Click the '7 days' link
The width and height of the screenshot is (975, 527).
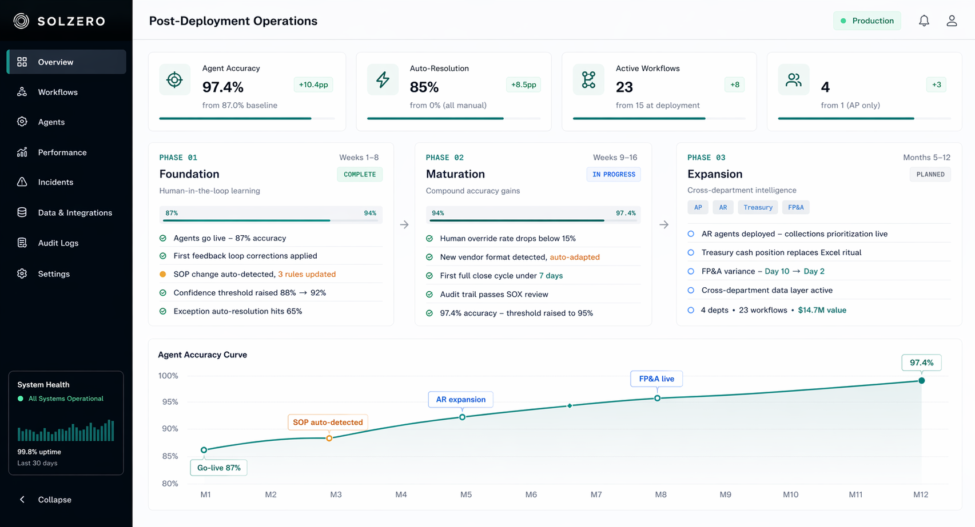point(551,276)
